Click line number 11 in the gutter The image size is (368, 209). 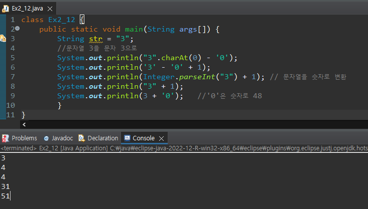click(11, 115)
